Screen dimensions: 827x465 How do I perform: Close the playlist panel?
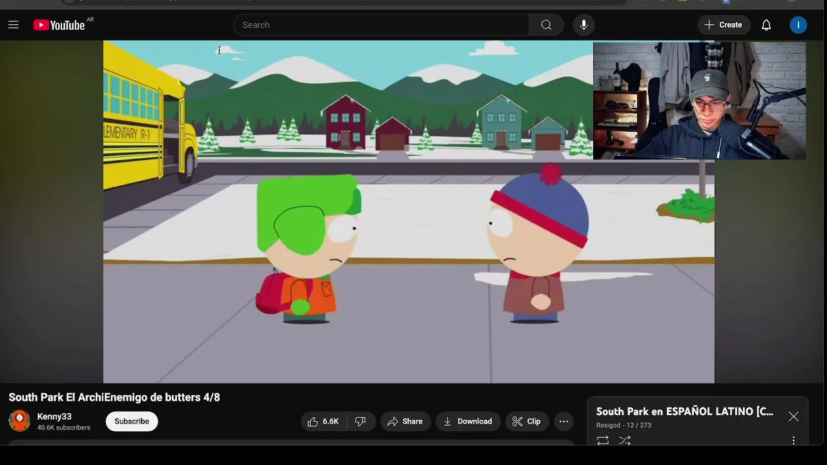793,417
